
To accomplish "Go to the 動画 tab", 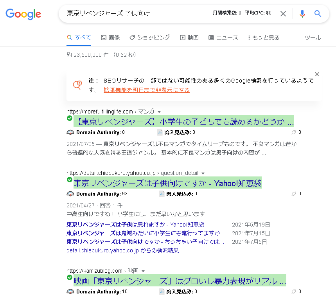I will pos(189,38).
